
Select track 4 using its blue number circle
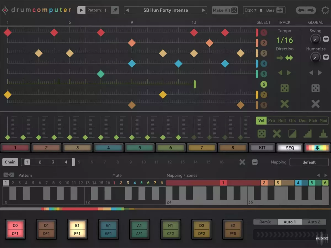coord(264,64)
